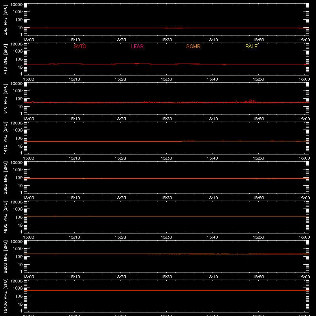
Task: Click 15:10 tick under the 245 MHz panel
Action: [x=74, y=40]
